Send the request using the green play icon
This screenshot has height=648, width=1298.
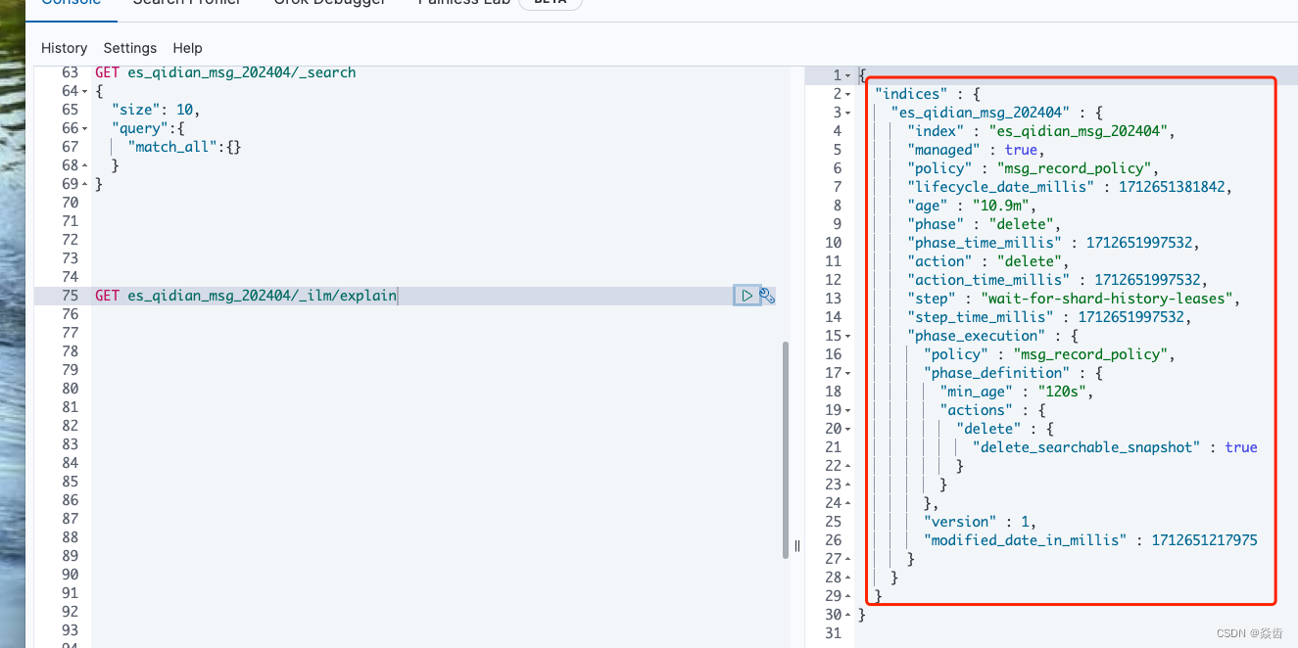746,295
